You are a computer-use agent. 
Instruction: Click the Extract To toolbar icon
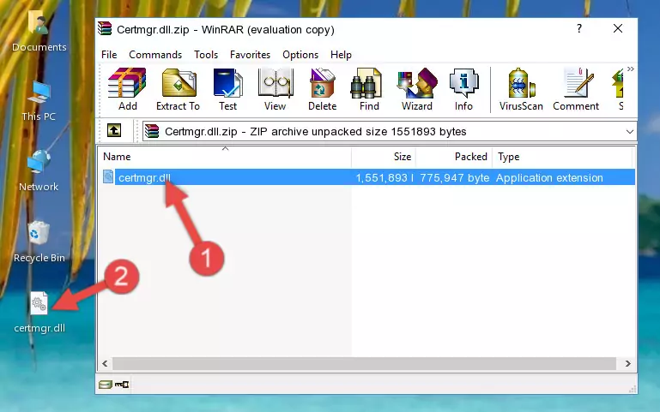(178, 89)
